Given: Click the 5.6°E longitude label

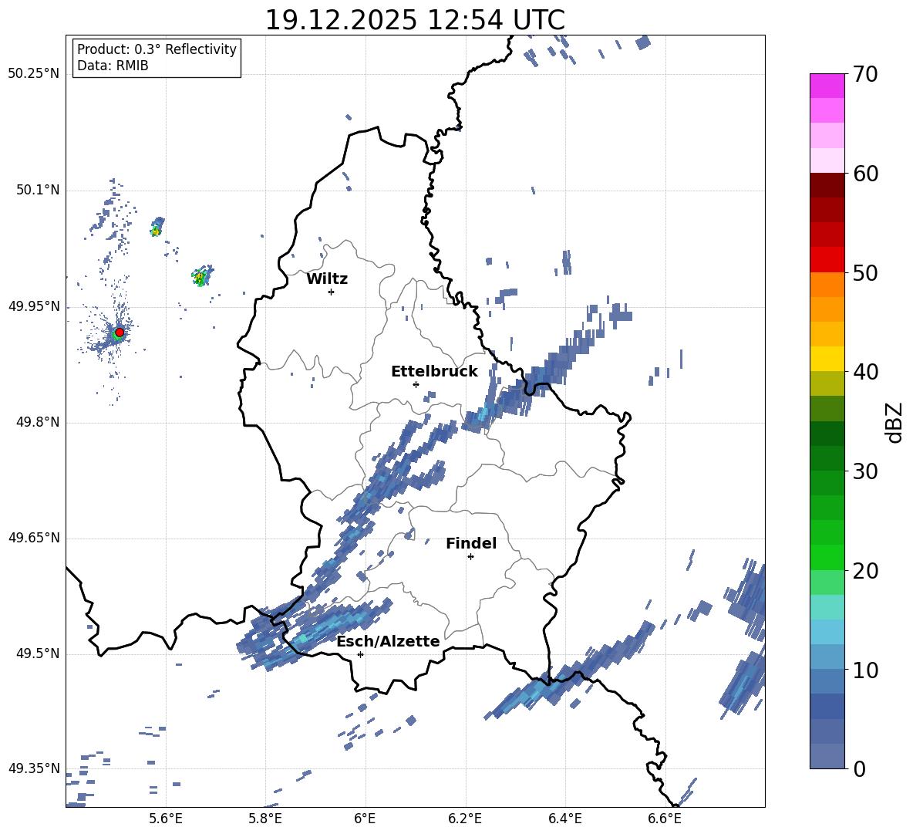Looking at the screenshot, I should pos(166,819).
